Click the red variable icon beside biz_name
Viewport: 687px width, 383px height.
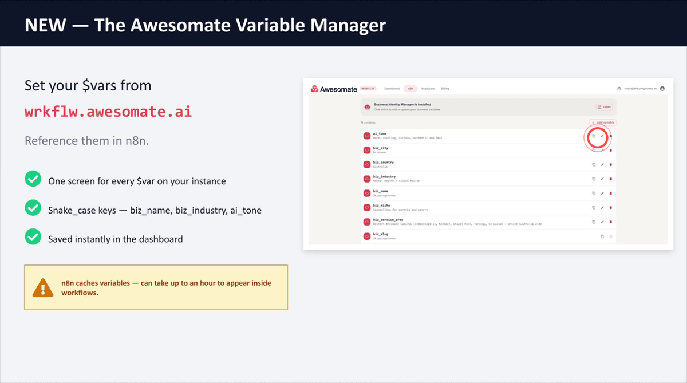367,193
